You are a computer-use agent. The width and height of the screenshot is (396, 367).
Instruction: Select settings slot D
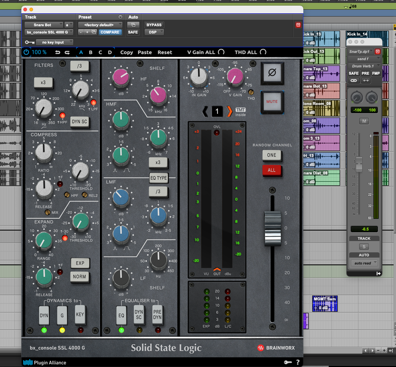[110, 52]
